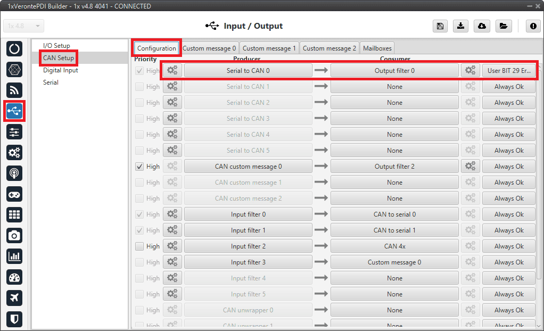Viewport: 544px width, 331px height.
Task: Open the gamepad controller sidebar icon
Action: (x=14, y=194)
